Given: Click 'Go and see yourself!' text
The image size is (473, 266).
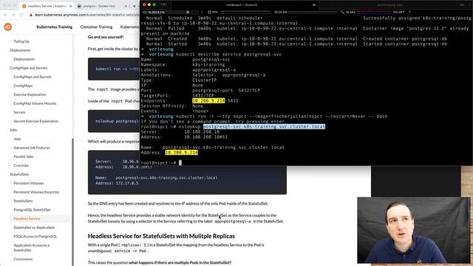Looking at the screenshot, I should [x=106, y=37].
